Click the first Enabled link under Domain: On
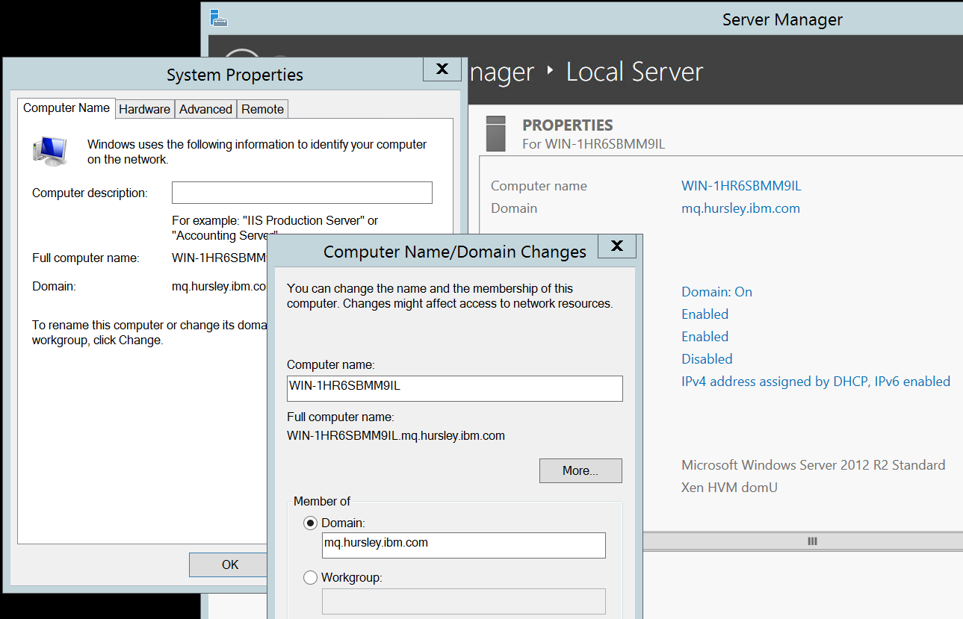Viewport: 963px width, 619px height. pyautogui.click(x=705, y=314)
